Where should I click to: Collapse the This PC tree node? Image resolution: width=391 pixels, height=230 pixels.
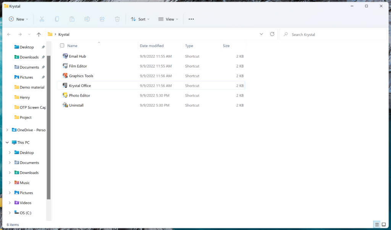[x=7, y=143]
